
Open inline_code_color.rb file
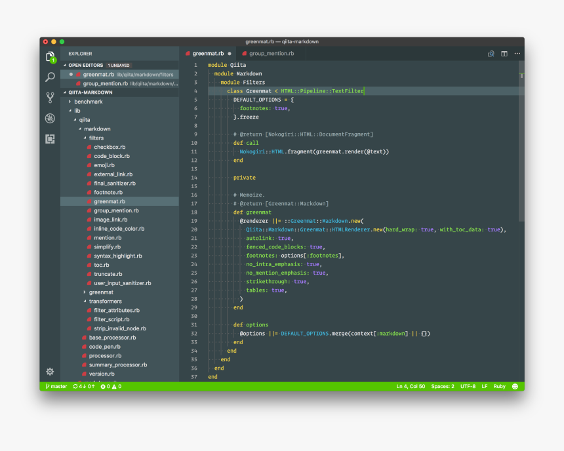(119, 229)
